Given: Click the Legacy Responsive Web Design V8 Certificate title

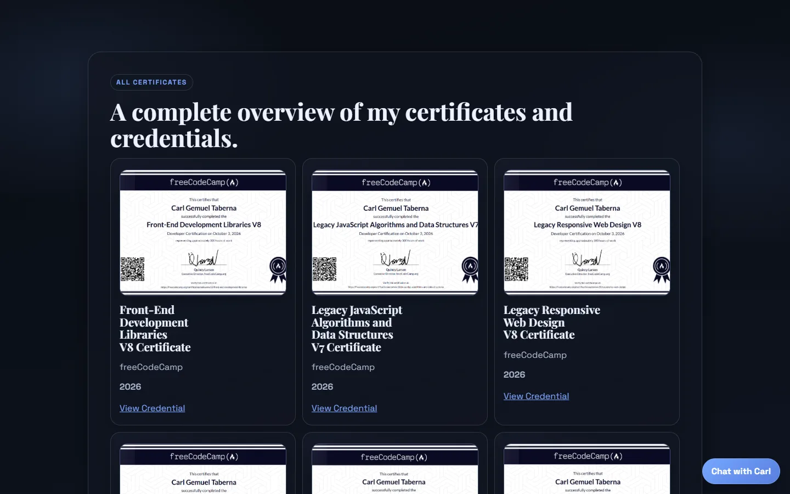Looking at the screenshot, I should coord(552,323).
